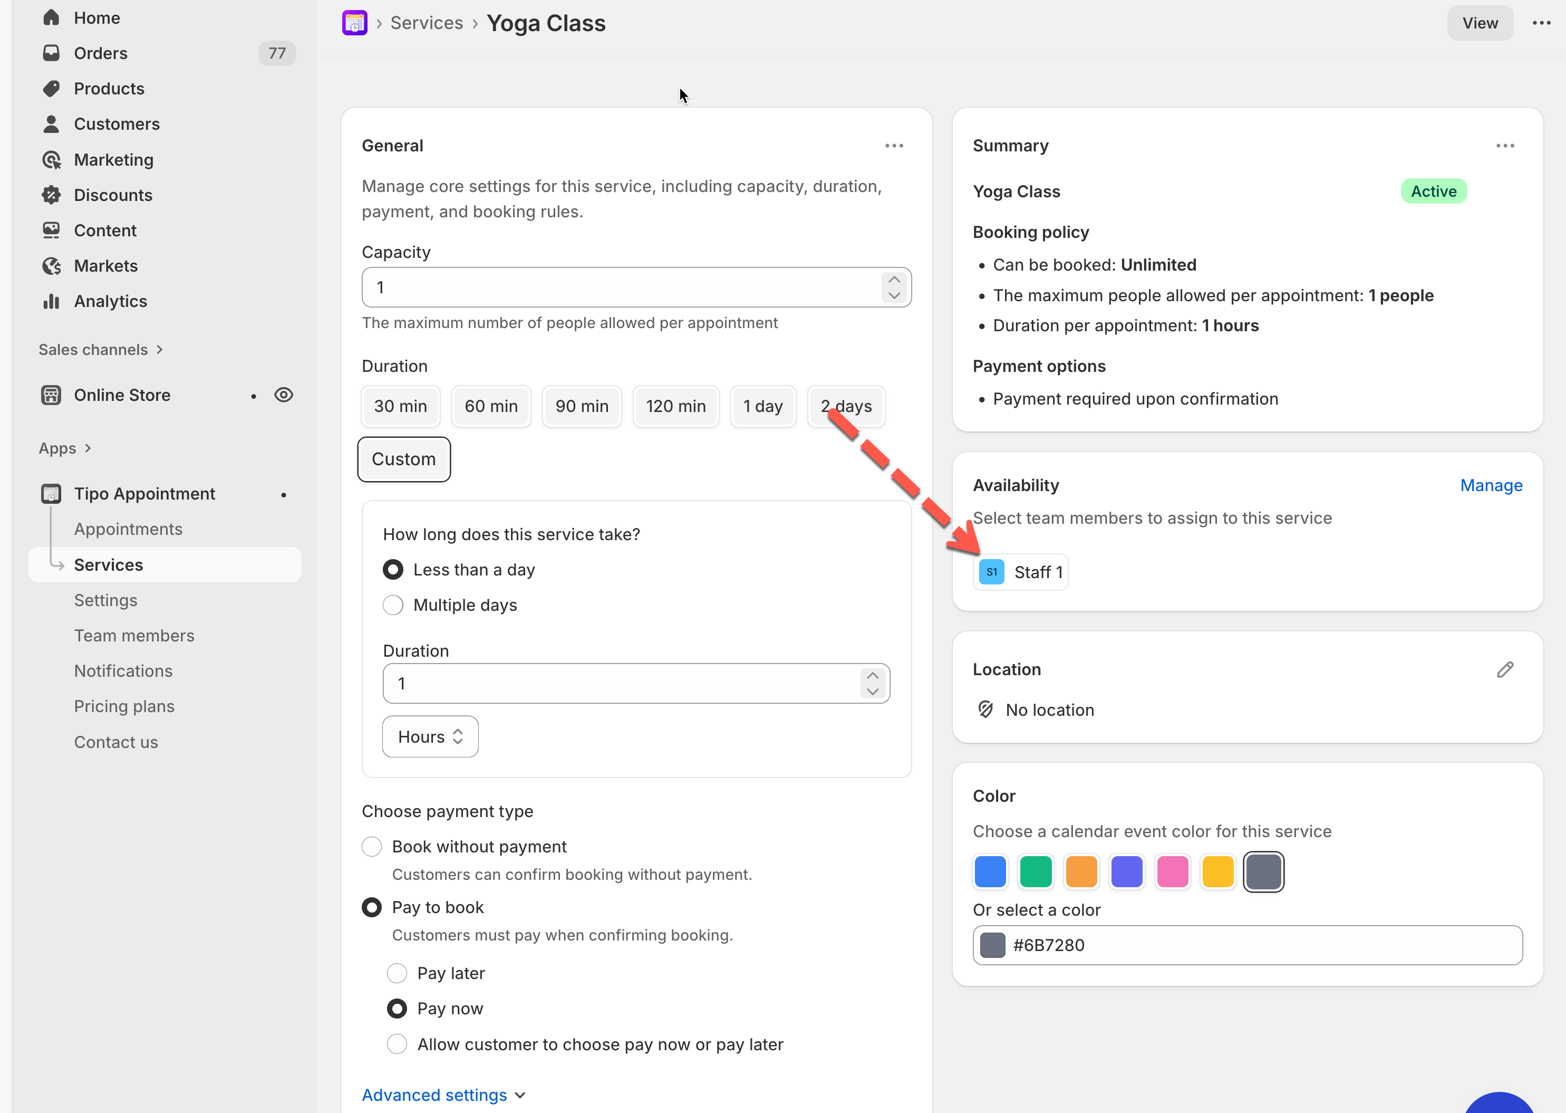Expand the Sales channels section

[100, 350]
